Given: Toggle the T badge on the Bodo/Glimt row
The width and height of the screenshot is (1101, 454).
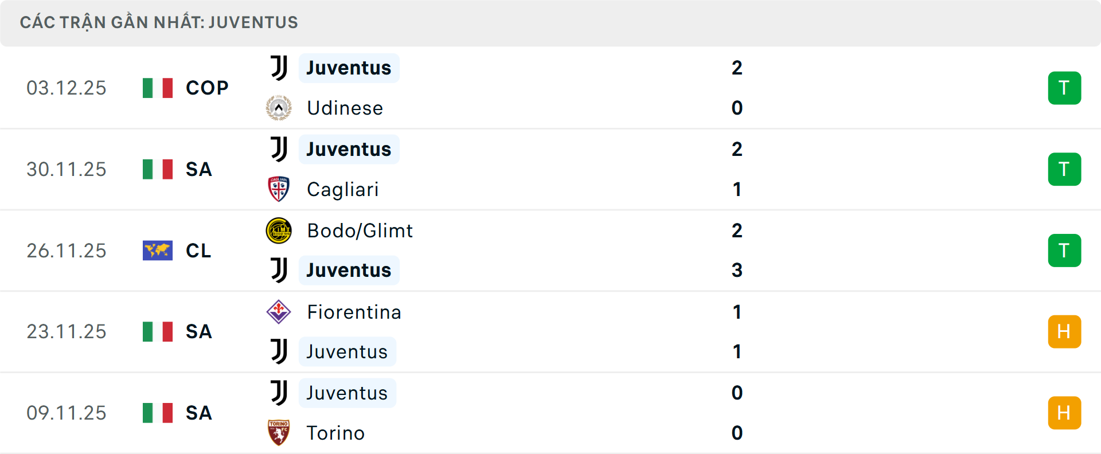Looking at the screenshot, I should click(x=1065, y=251).
